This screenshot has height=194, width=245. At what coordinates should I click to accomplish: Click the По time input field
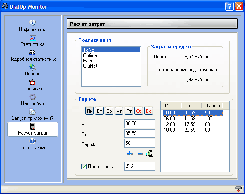click(139, 133)
